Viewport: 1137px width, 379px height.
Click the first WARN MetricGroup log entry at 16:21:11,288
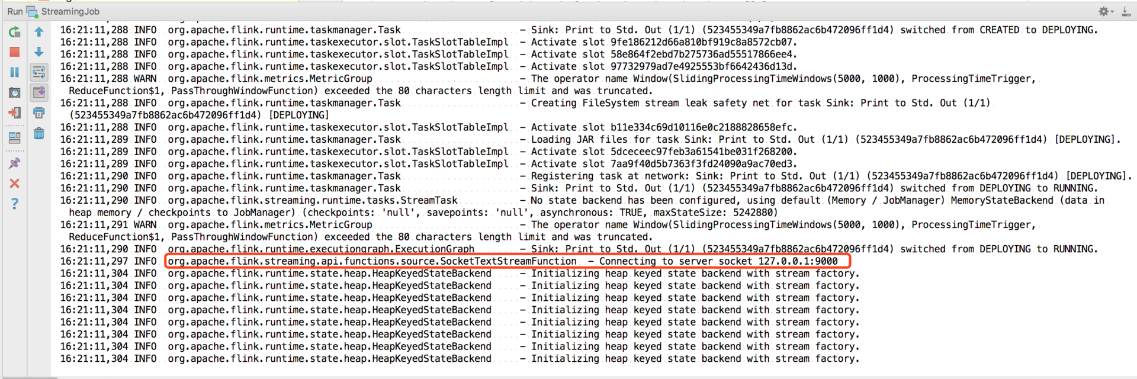click(x=548, y=85)
